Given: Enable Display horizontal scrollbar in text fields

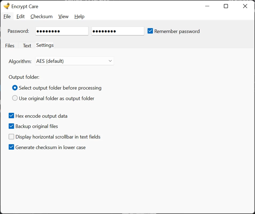Looking at the screenshot, I should (11, 137).
